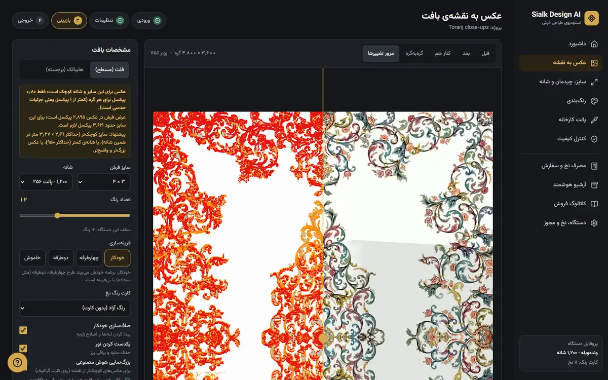Screen dimensions: 608x380
Task: Click the project name Toranj close-ups
Action: pos(468,27)
